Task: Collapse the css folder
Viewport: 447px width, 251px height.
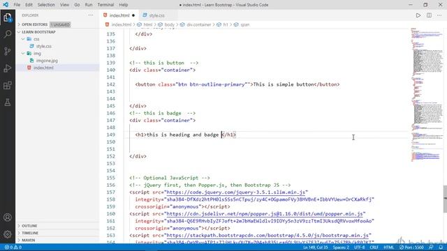Action: click(36, 39)
